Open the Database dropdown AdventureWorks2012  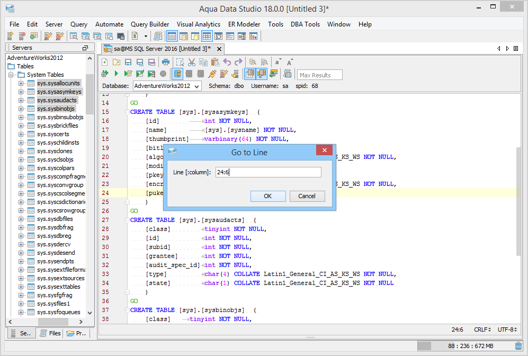click(x=166, y=86)
